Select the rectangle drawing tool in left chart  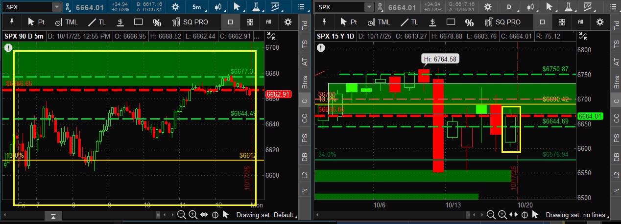(x=138, y=22)
